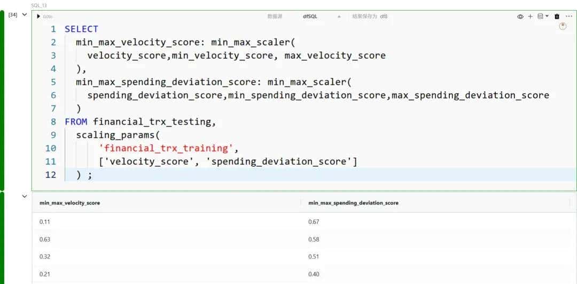Sort by min_max_velocity_score column header
Image resolution: width=577 pixels, height=284 pixels.
(69, 203)
